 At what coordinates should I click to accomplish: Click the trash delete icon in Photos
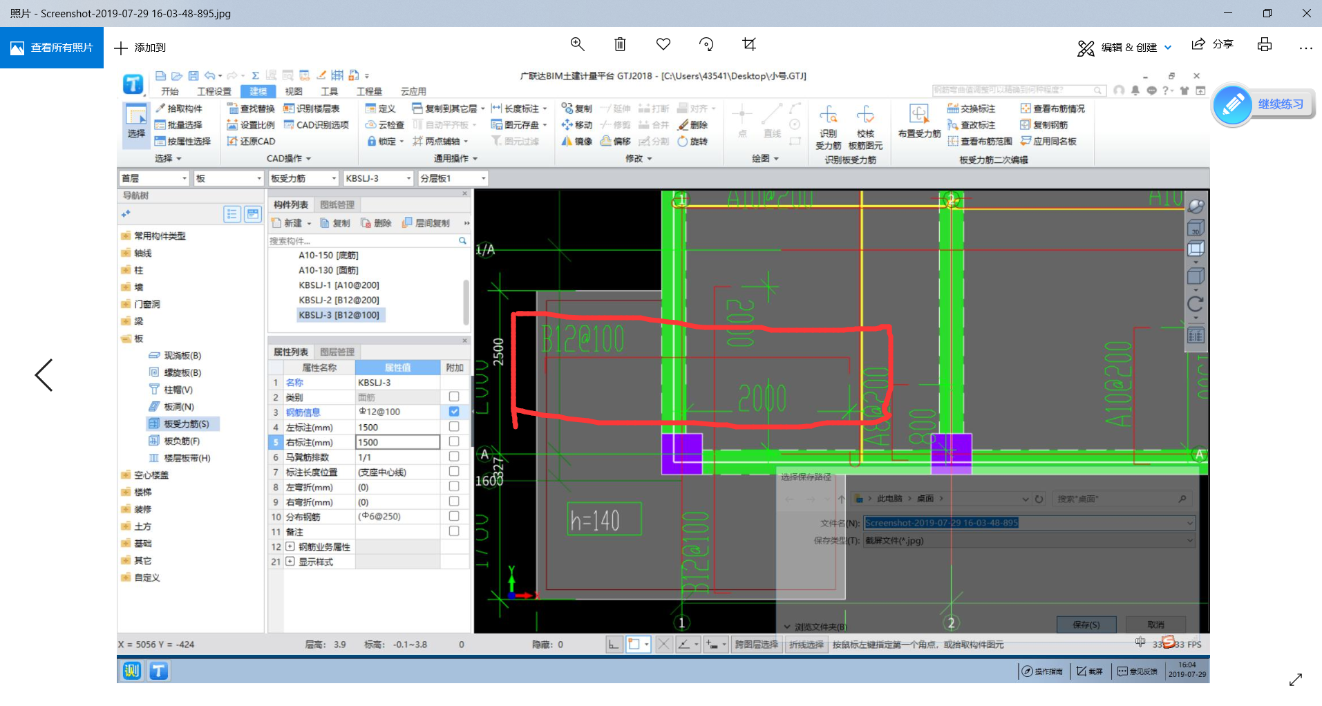pos(620,45)
